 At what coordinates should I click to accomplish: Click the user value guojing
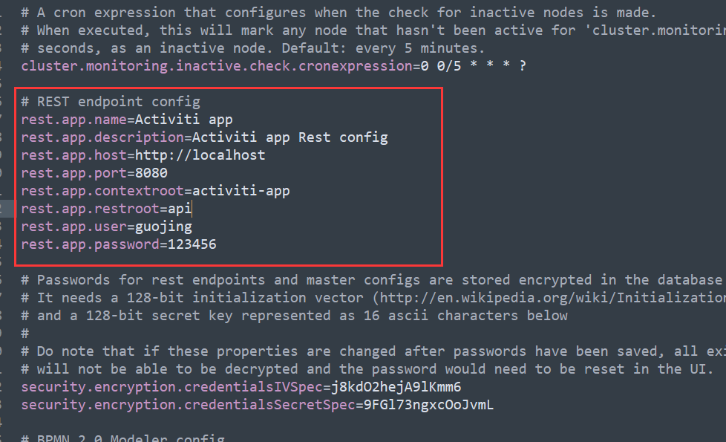(x=163, y=227)
